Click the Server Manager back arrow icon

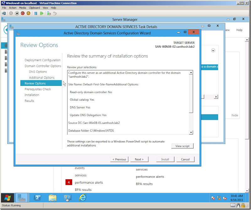(x=6, y=30)
